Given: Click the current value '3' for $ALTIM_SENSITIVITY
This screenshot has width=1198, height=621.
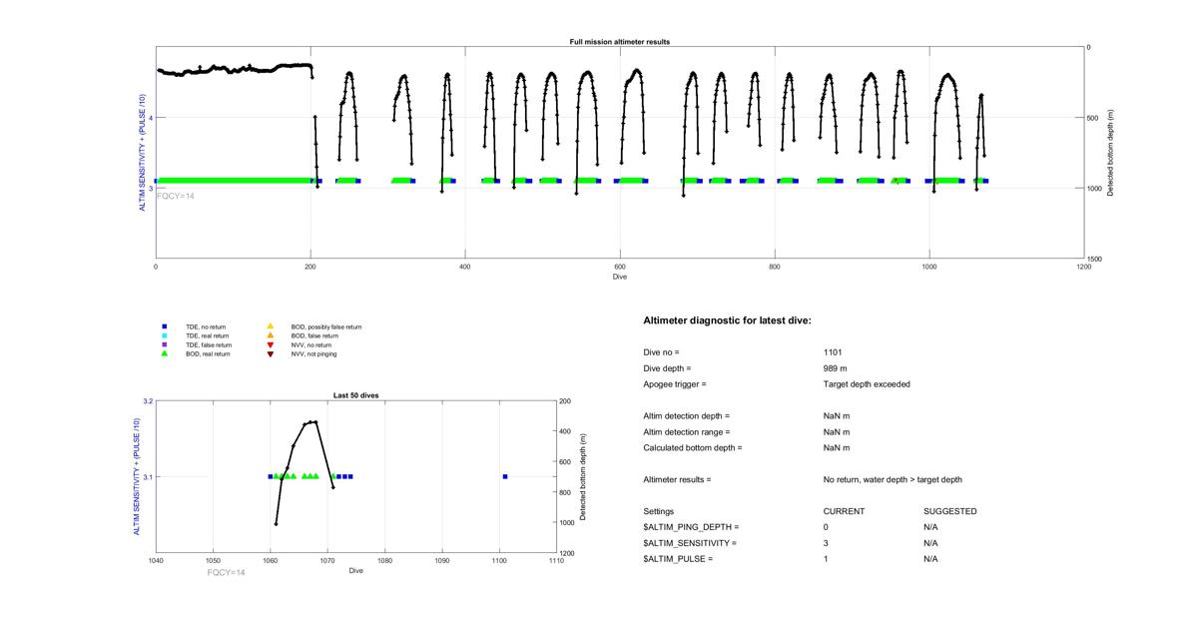Looking at the screenshot, I should pos(827,543).
